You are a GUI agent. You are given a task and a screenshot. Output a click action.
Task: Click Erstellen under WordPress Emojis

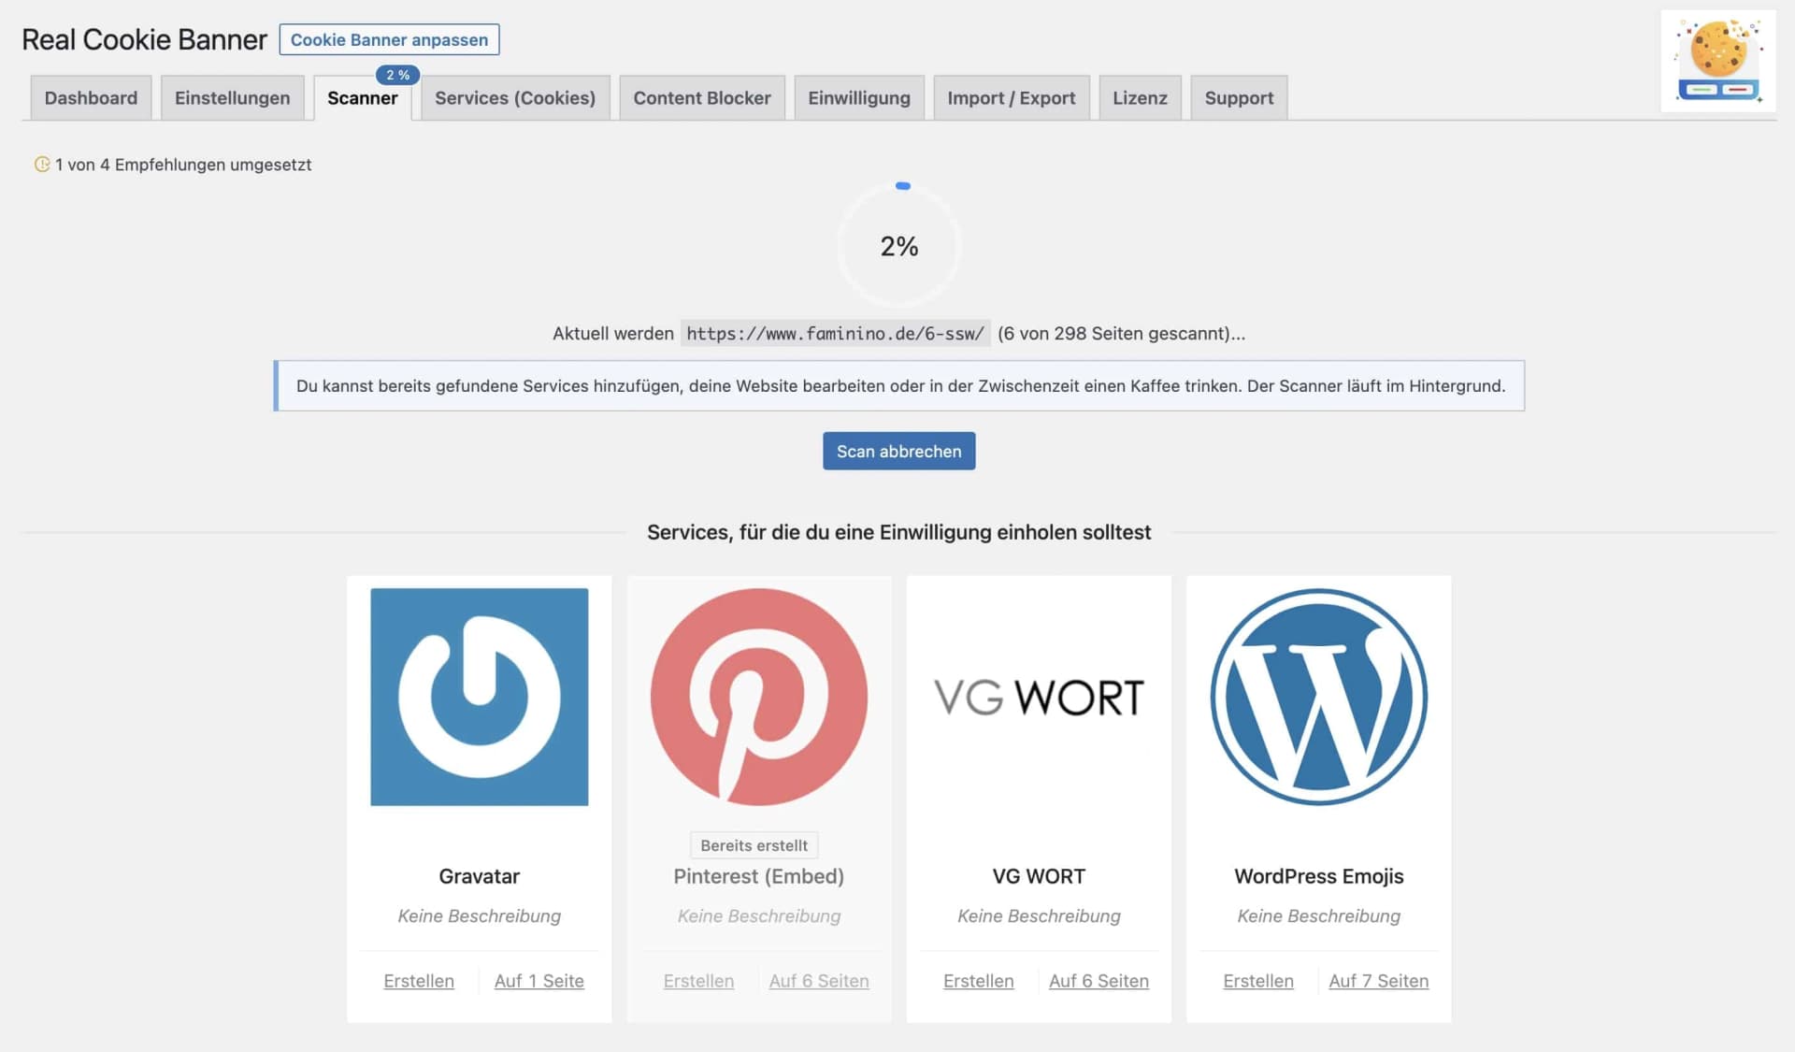pyautogui.click(x=1257, y=981)
